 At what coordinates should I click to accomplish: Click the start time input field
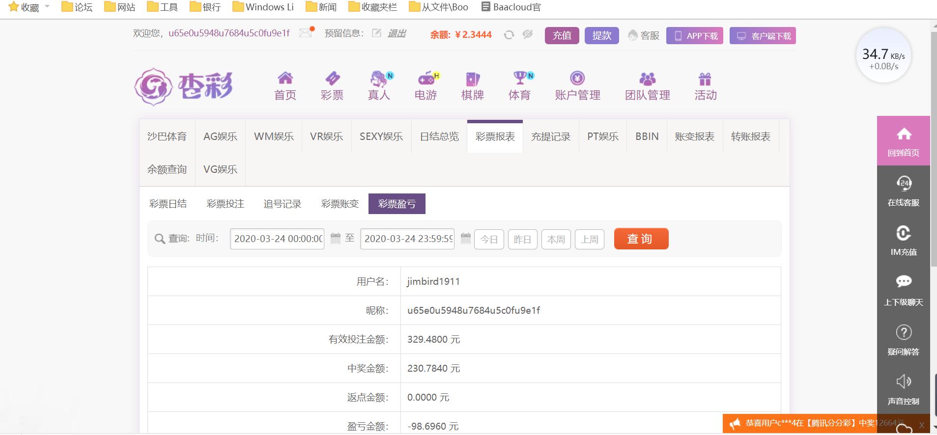(x=277, y=239)
